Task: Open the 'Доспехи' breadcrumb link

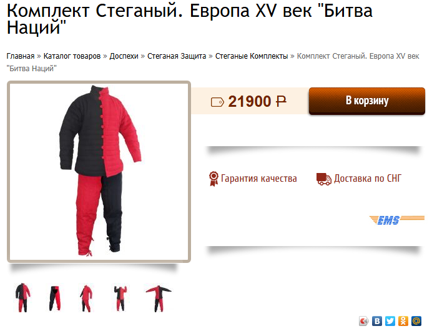Action: (124, 56)
